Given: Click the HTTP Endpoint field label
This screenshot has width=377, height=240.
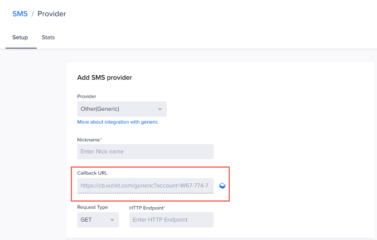Looking at the screenshot, I should tap(147, 207).
